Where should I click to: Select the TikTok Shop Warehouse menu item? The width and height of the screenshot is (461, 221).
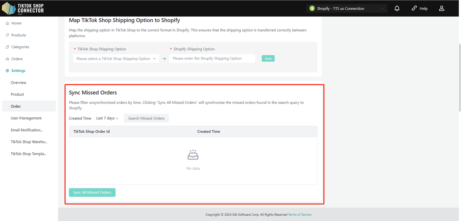point(29,142)
